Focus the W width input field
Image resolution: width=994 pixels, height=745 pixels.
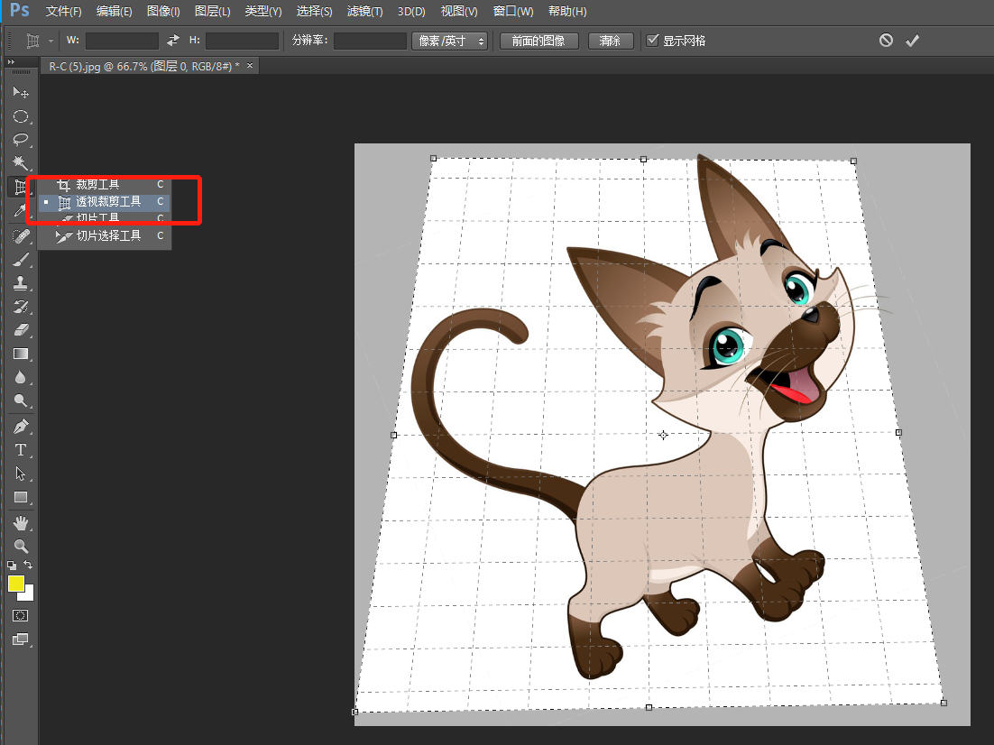pos(122,41)
